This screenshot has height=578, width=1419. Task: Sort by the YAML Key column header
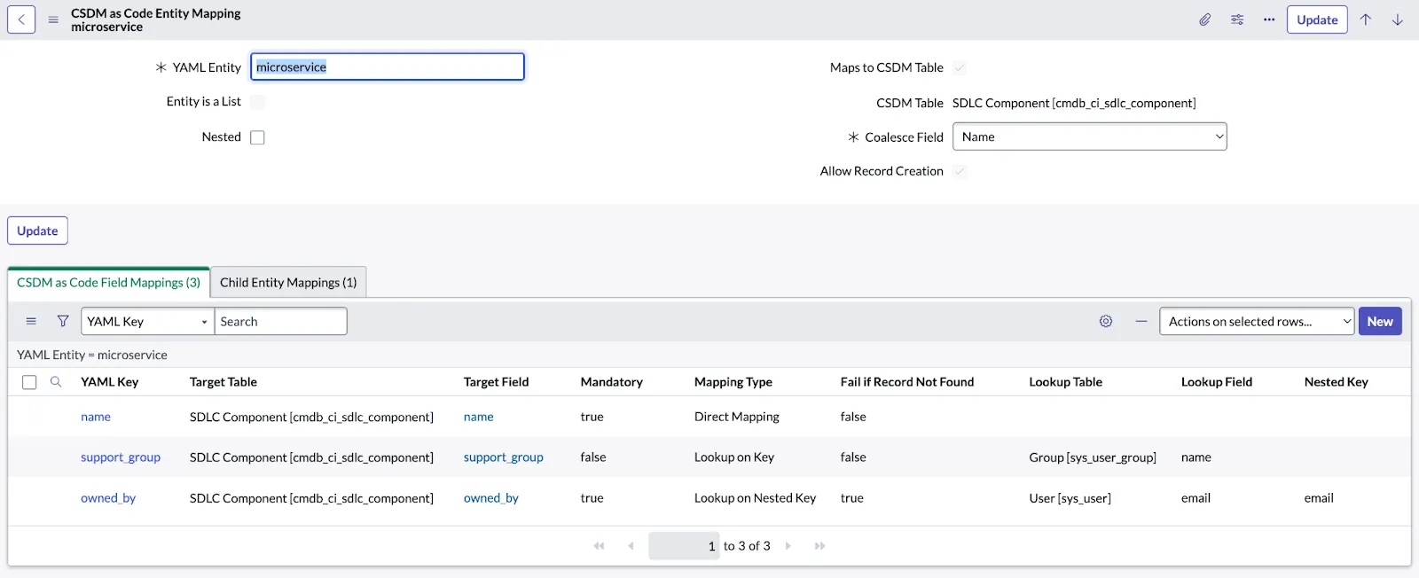(110, 382)
